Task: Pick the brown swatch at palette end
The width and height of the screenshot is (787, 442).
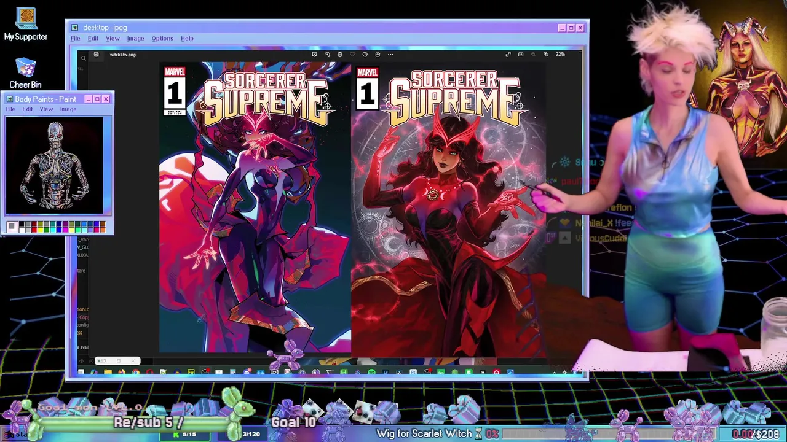Action: tap(103, 224)
